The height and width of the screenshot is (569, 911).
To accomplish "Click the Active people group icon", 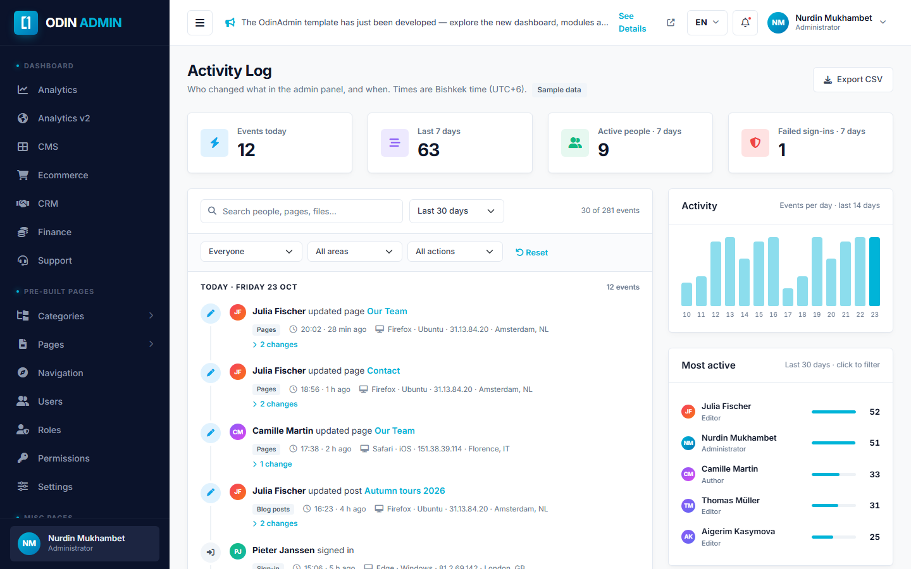I will click(x=575, y=143).
